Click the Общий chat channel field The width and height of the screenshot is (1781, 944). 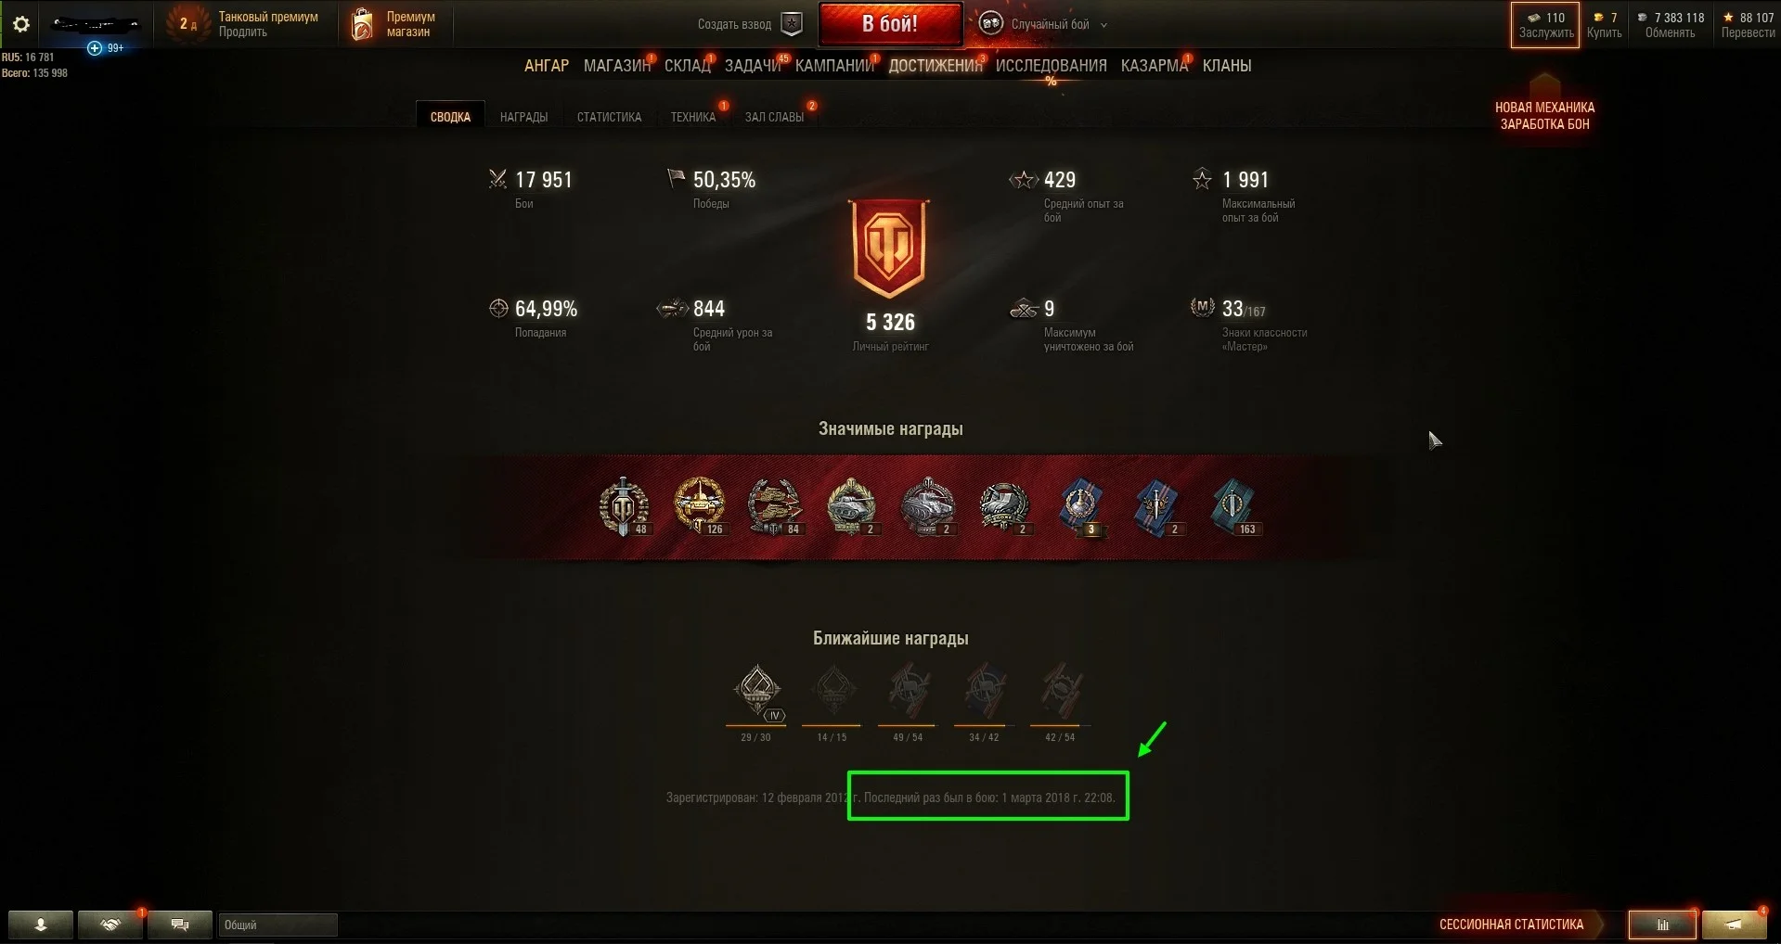(x=277, y=925)
